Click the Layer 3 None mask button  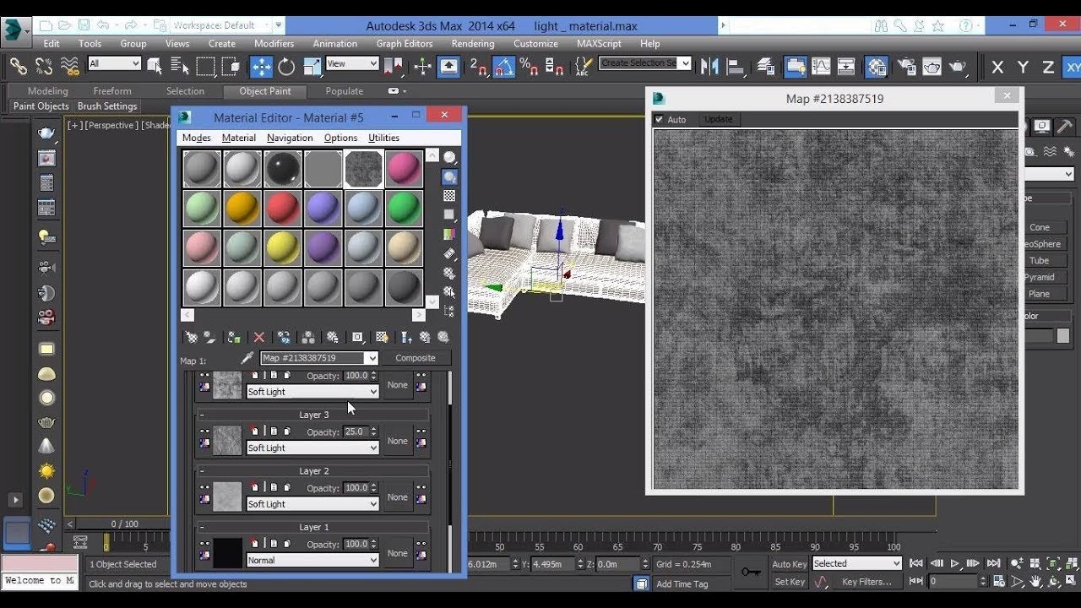pyautogui.click(x=398, y=441)
